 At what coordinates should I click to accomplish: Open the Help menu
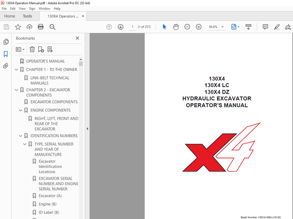pos(57,9)
